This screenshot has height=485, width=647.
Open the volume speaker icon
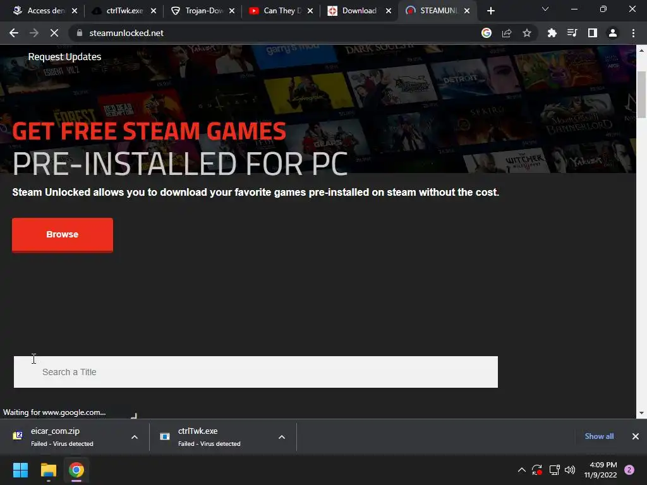570,470
